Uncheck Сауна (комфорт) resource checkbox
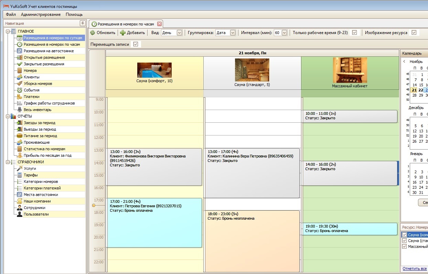 pos(404,234)
